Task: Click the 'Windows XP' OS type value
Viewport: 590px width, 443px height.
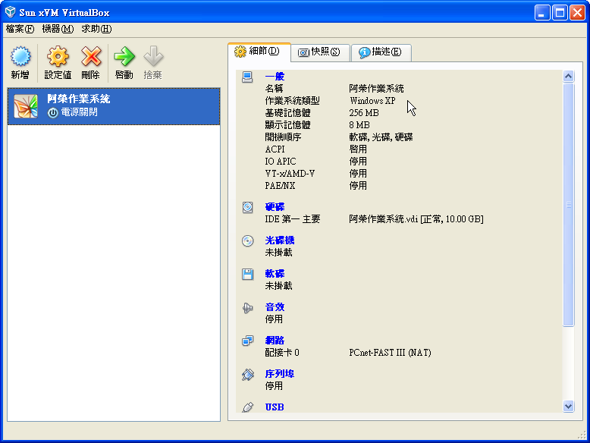Action: point(372,101)
